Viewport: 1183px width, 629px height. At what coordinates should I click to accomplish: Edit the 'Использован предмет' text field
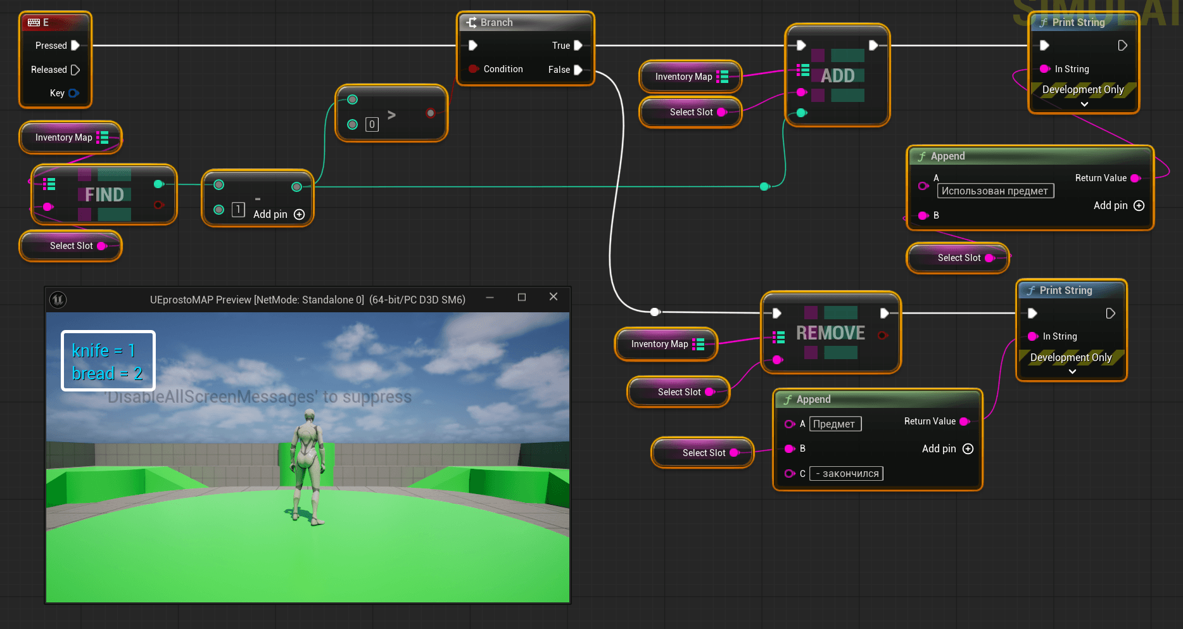click(994, 191)
